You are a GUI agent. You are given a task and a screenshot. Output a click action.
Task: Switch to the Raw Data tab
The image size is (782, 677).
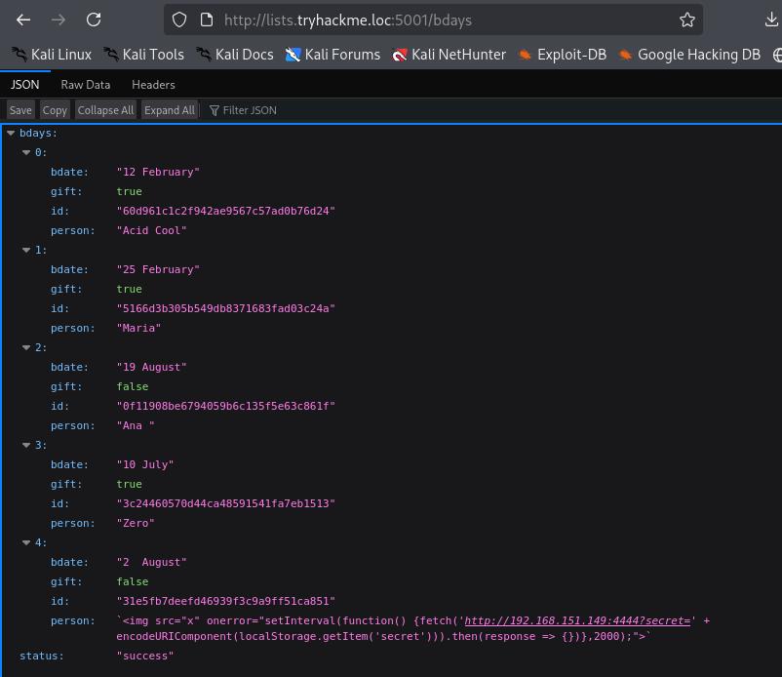(85, 85)
